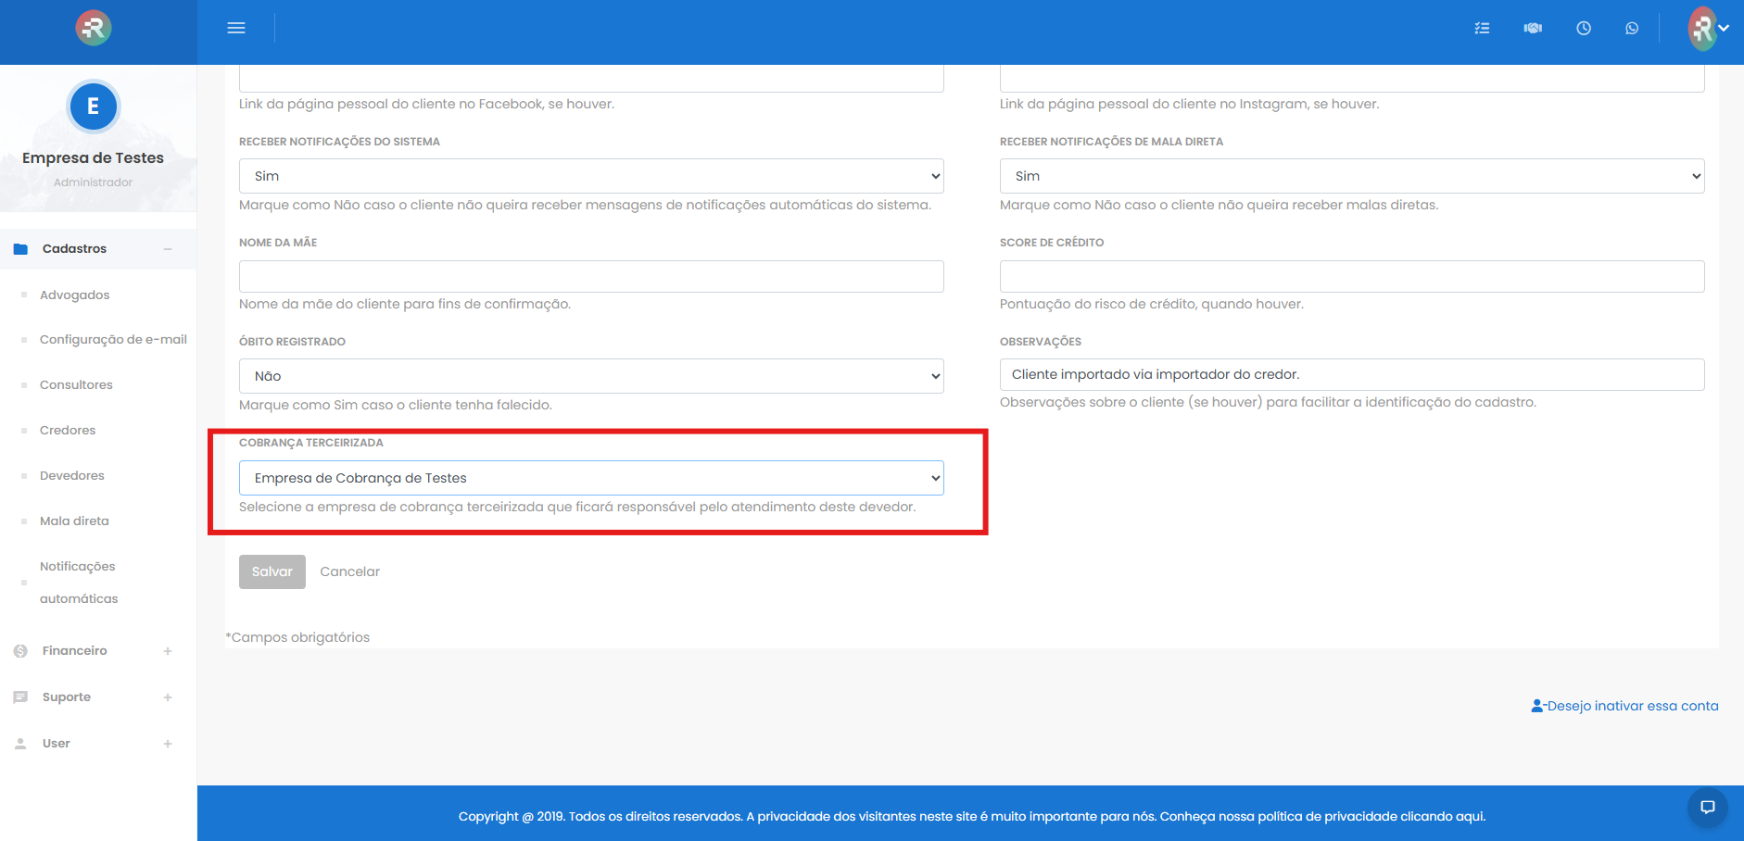Click the Nome da Mãe input field
The image size is (1744, 841).
[591, 276]
